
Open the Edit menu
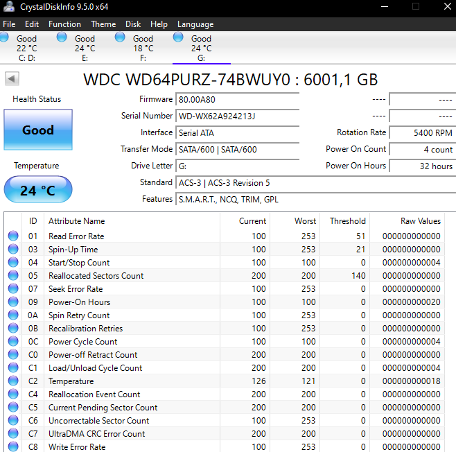pyautogui.click(x=32, y=24)
